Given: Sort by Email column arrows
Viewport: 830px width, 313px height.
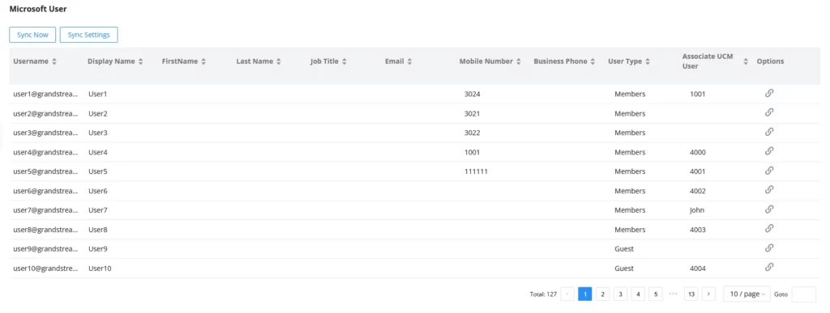Looking at the screenshot, I should pyautogui.click(x=409, y=61).
